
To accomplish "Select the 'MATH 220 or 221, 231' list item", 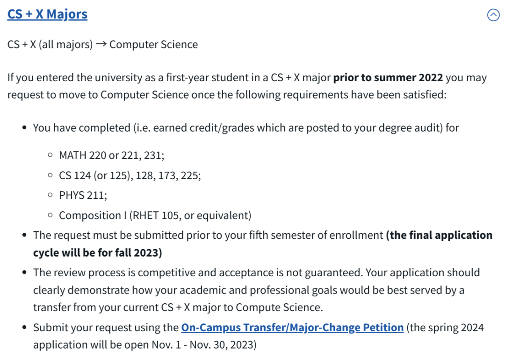I will pos(111,155).
